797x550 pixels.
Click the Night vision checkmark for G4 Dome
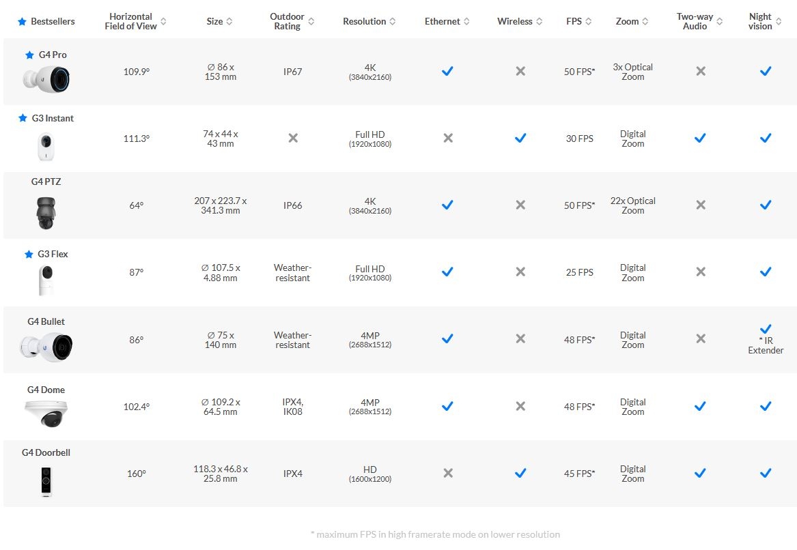[766, 406]
